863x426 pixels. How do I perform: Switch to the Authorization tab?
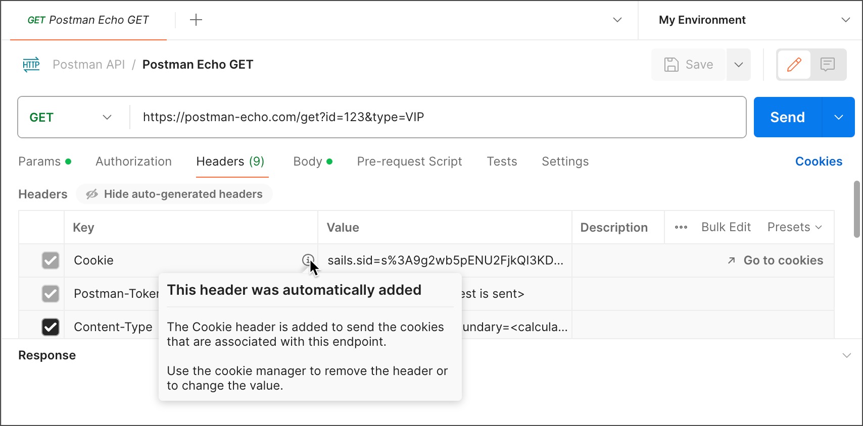click(x=133, y=162)
